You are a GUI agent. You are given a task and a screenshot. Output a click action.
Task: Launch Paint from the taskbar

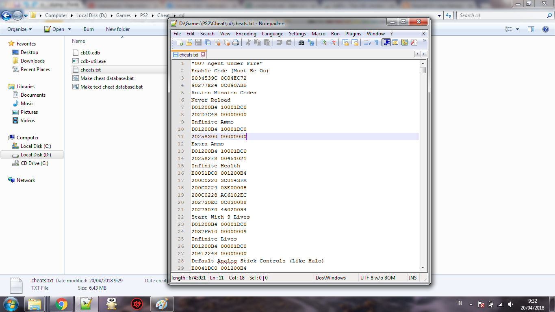click(162, 303)
